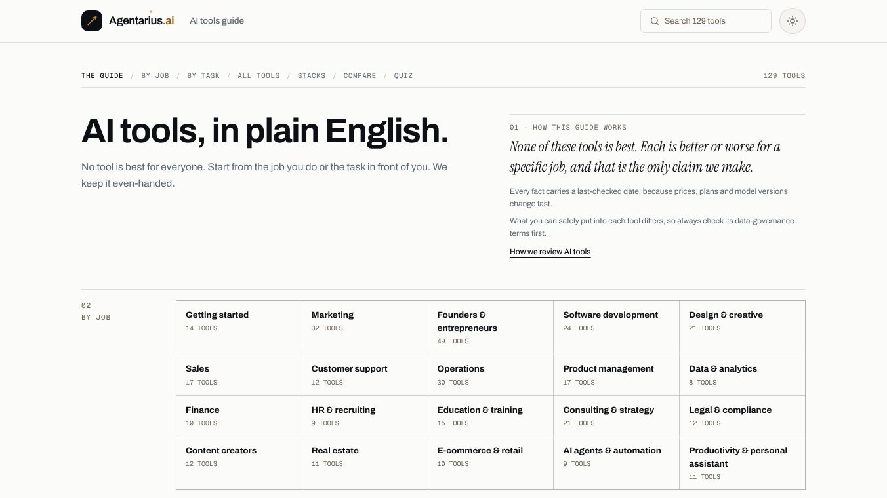Click the Agentarius arrow logo icon
The image size is (887, 498).
click(92, 21)
